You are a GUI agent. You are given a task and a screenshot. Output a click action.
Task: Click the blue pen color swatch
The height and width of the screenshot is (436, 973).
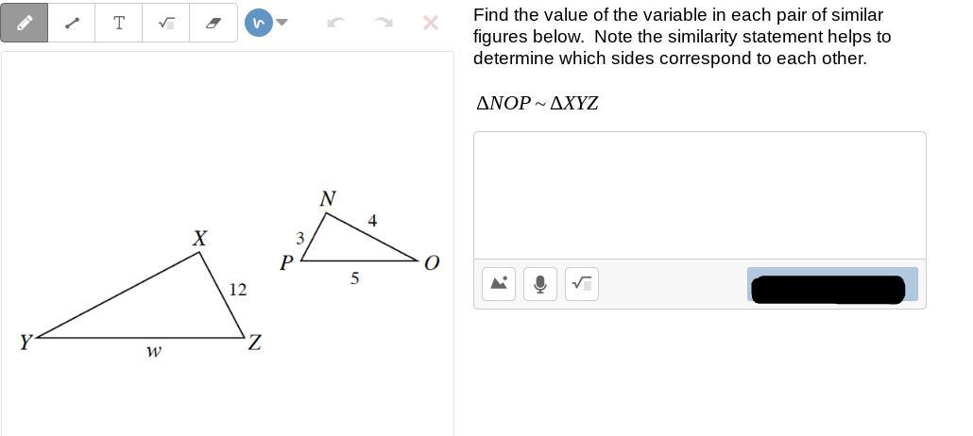tap(258, 23)
